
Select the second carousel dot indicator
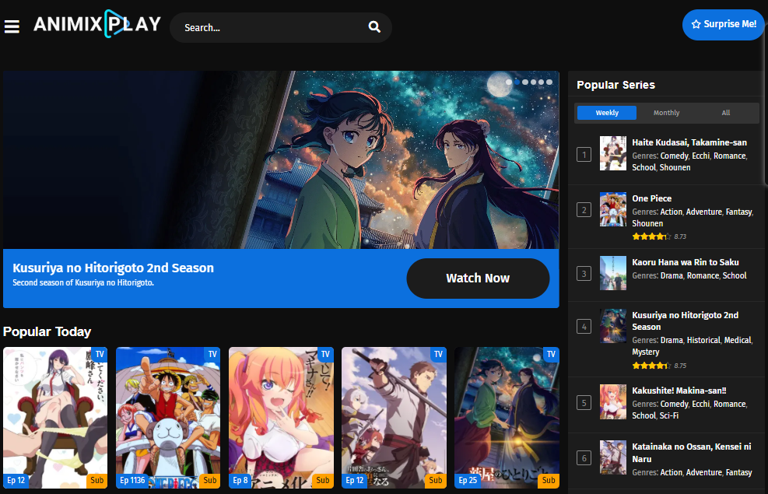[x=517, y=82]
